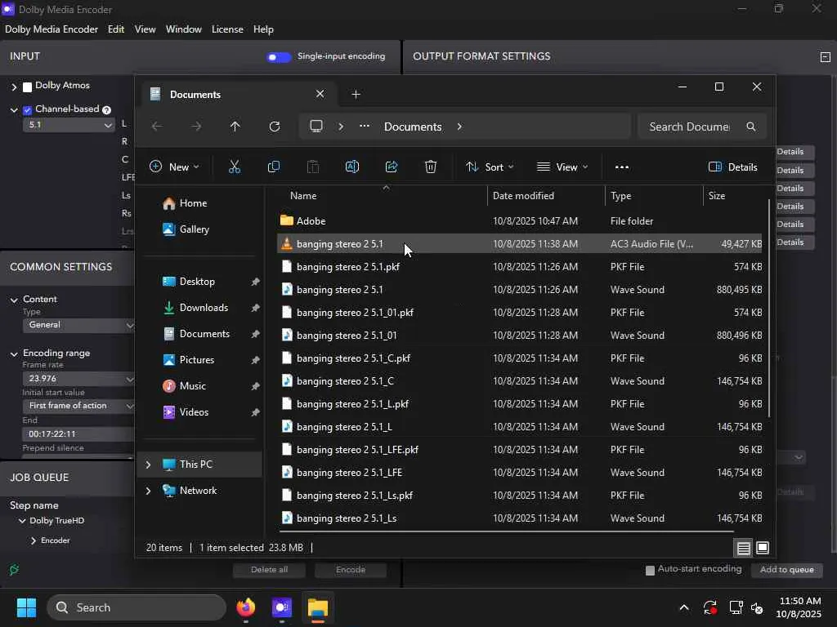Image resolution: width=837 pixels, height=627 pixels.
Task: Navigate up one folder level arrow
Action: click(x=235, y=127)
